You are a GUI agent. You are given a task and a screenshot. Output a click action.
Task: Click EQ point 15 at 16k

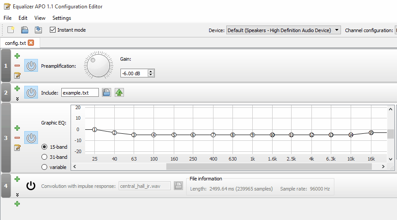pyautogui.click(x=371, y=132)
